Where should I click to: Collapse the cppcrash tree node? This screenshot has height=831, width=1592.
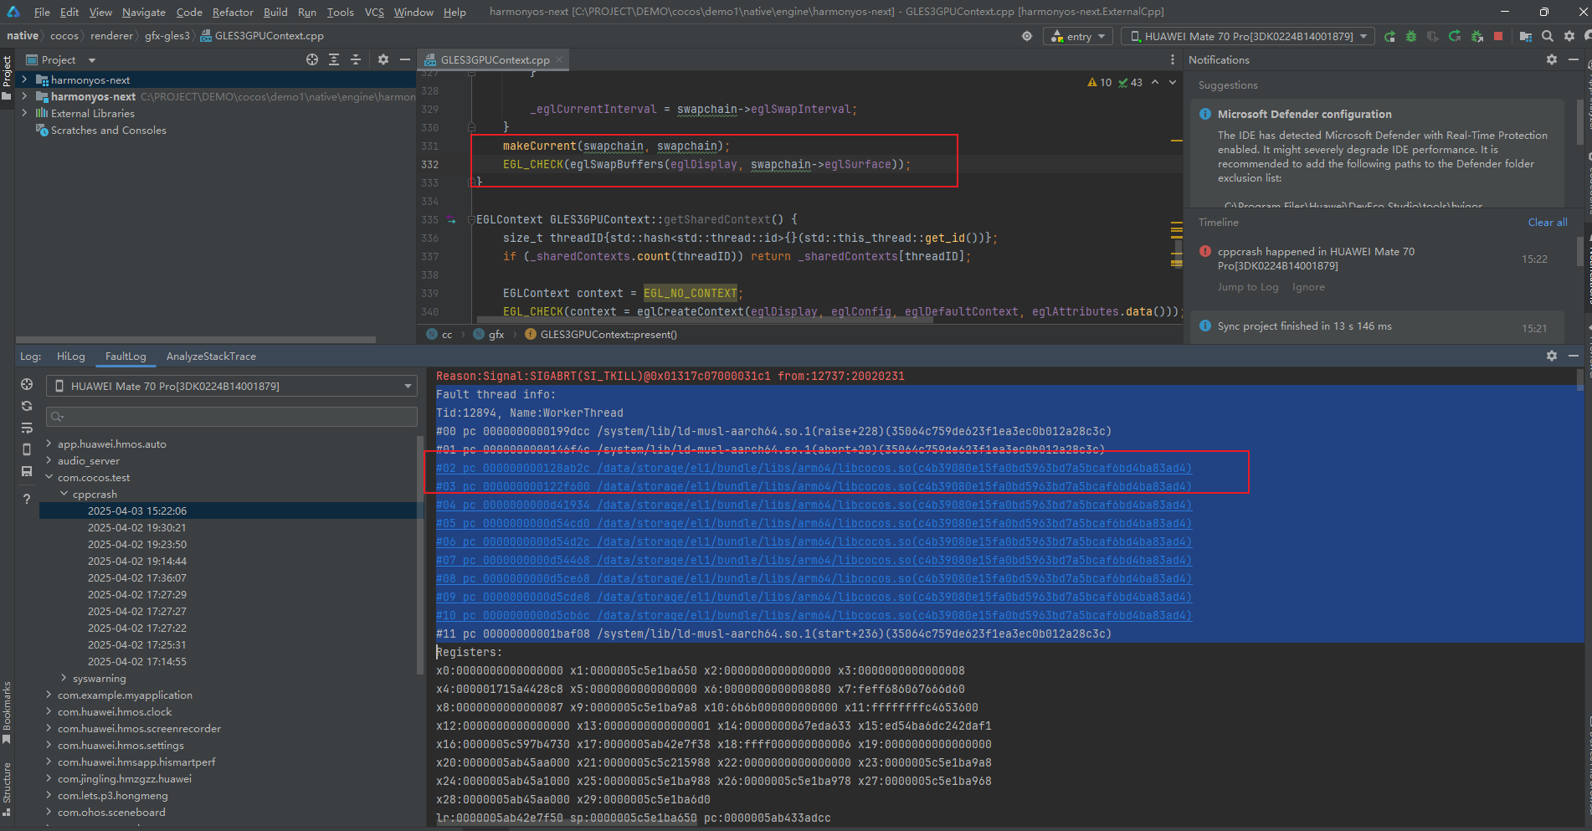[x=64, y=495]
